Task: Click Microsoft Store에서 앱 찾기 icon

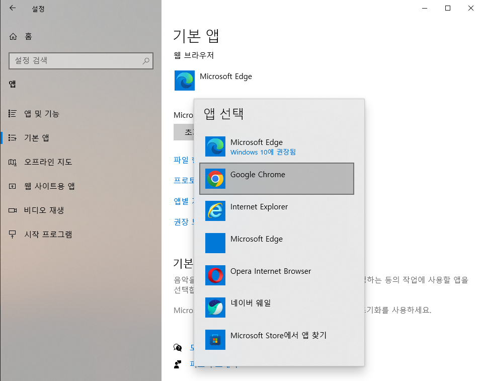Action: pos(215,340)
